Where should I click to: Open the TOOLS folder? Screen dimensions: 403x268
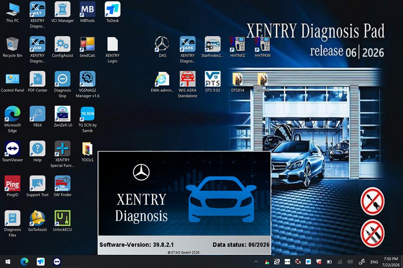(x=87, y=151)
